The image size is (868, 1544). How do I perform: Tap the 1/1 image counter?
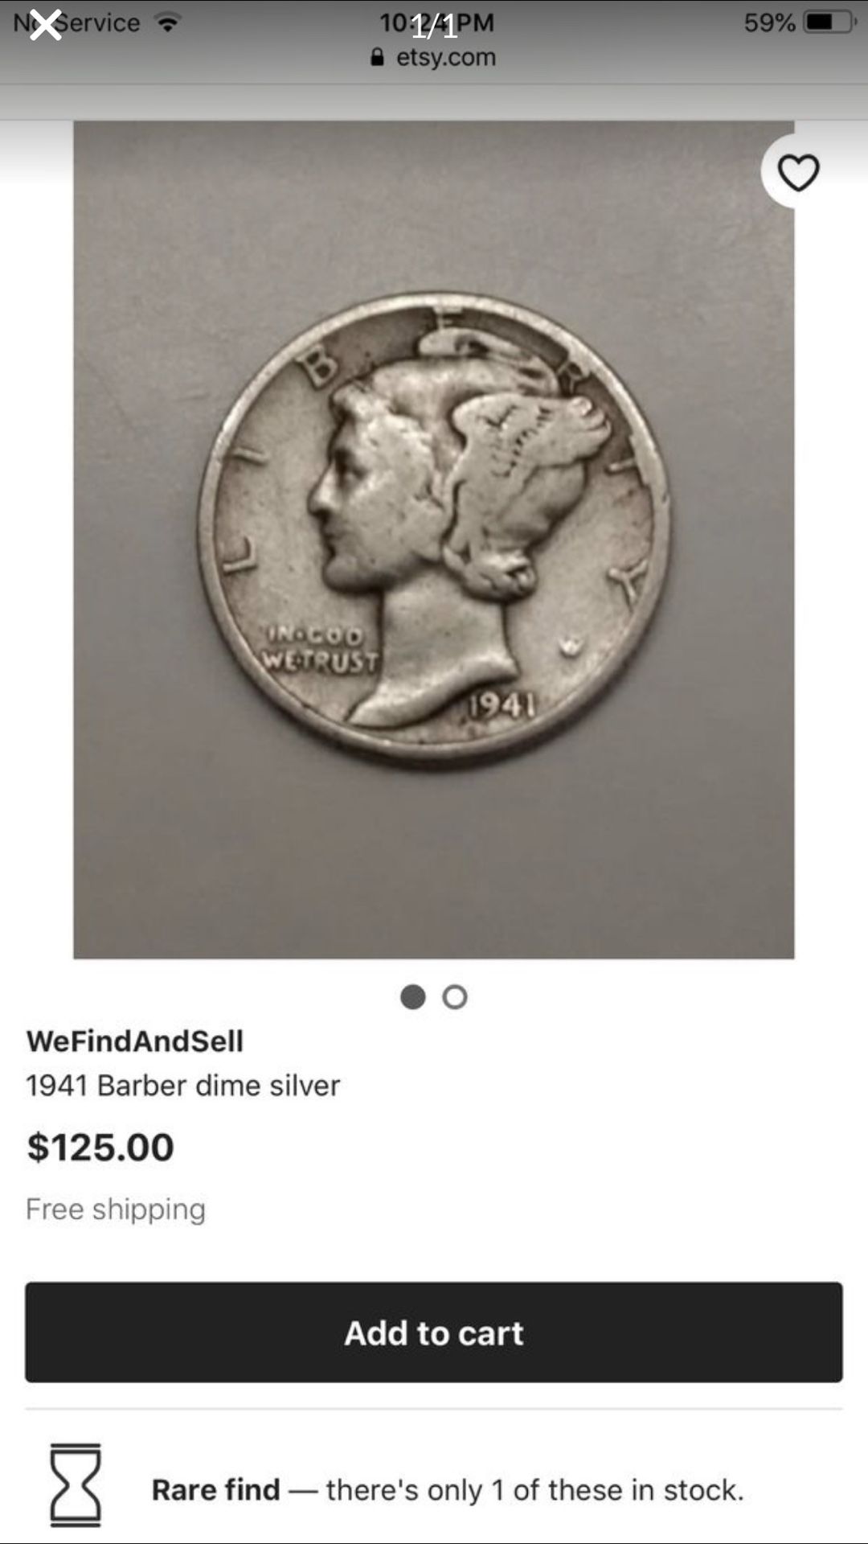[435, 26]
